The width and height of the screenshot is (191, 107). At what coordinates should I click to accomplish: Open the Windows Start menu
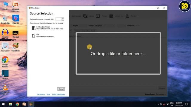(x=3, y=104)
